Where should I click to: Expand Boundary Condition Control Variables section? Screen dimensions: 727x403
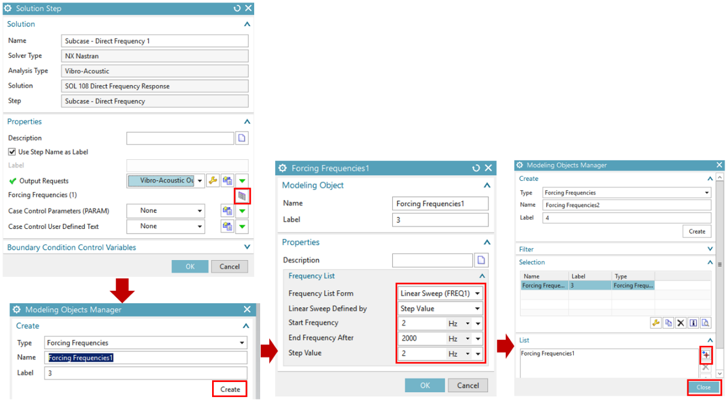point(247,247)
